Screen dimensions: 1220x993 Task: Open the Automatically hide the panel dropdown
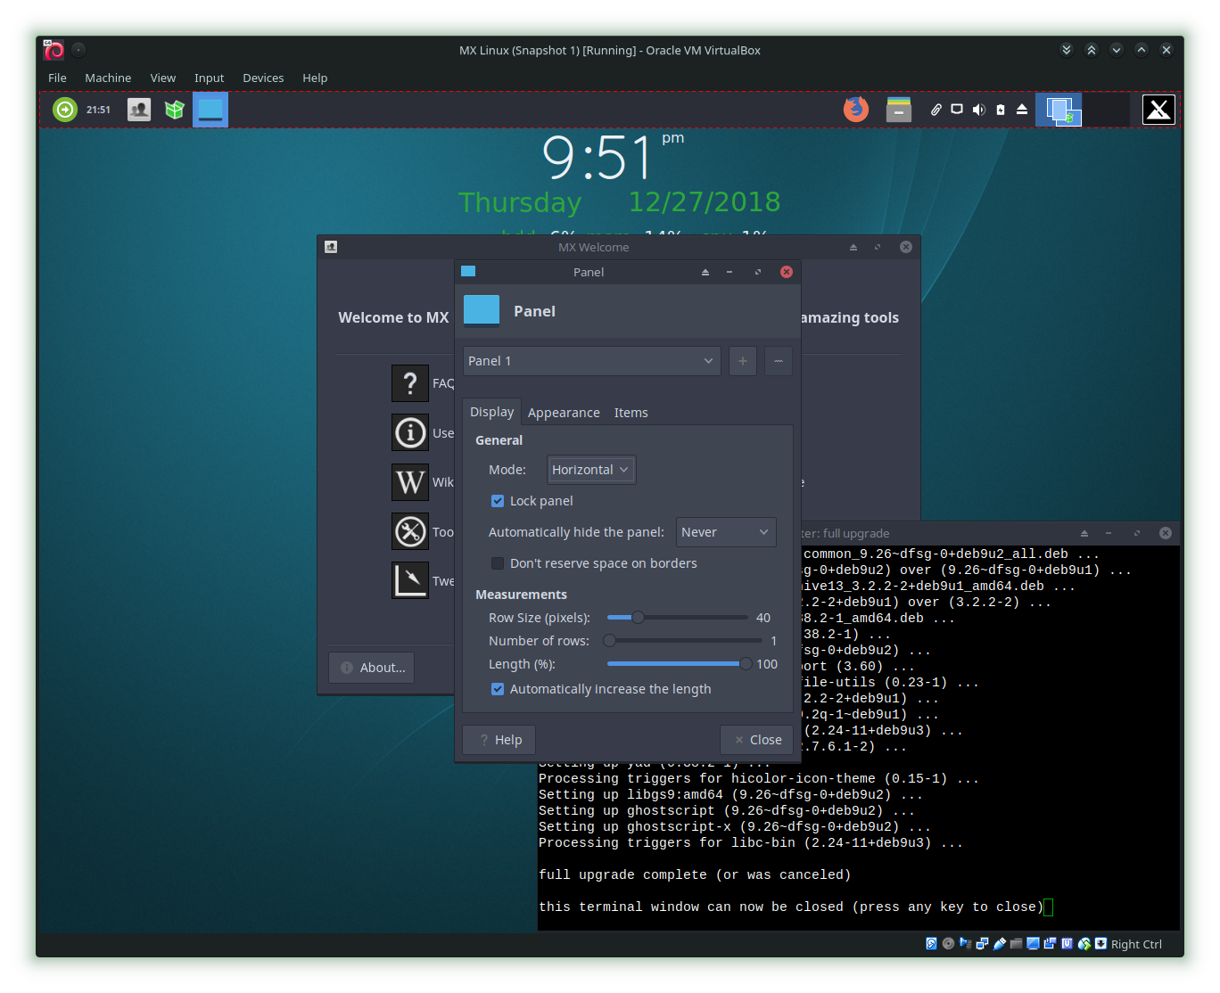click(725, 532)
